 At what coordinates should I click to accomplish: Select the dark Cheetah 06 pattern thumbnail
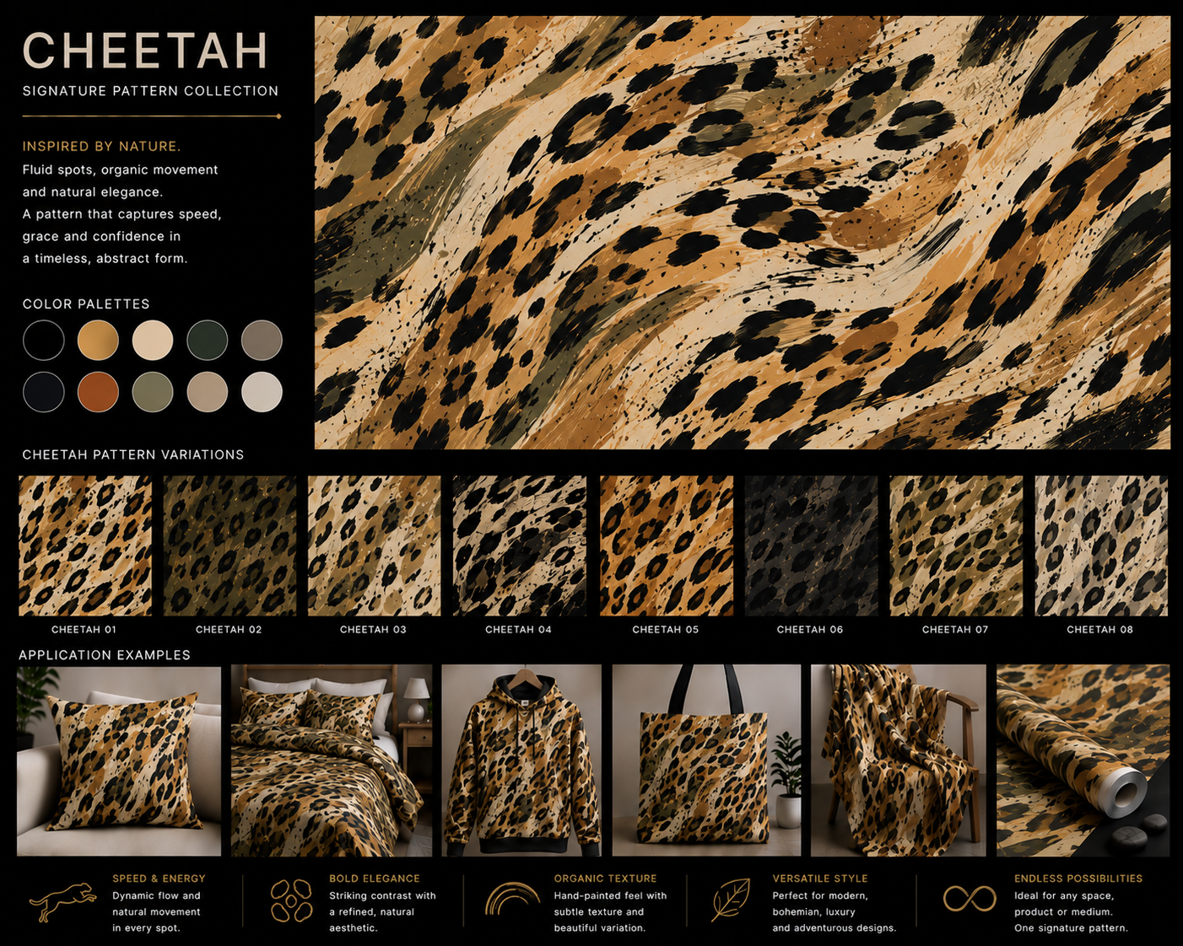tap(811, 546)
